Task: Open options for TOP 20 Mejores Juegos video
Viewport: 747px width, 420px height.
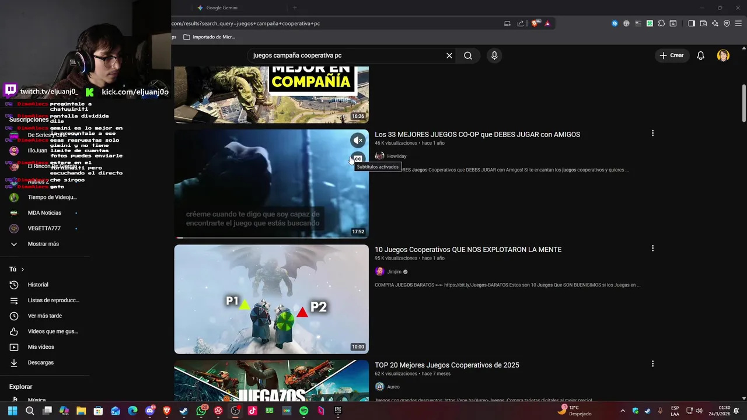Action: pos(652,364)
